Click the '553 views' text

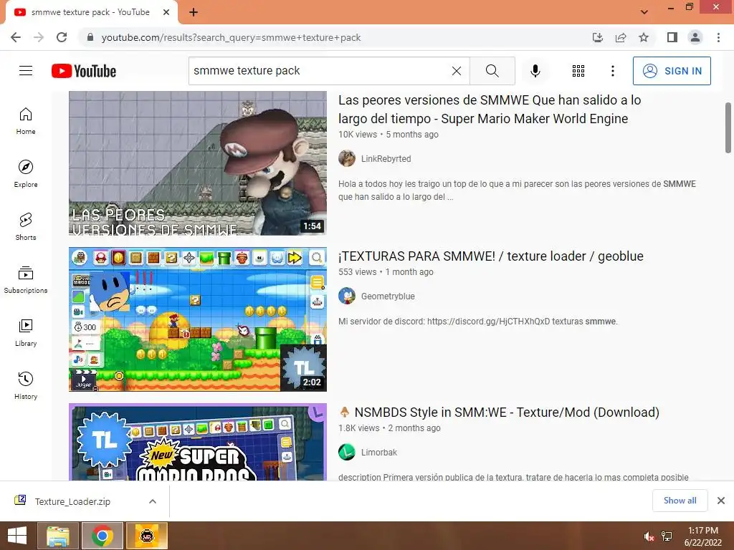357,271
